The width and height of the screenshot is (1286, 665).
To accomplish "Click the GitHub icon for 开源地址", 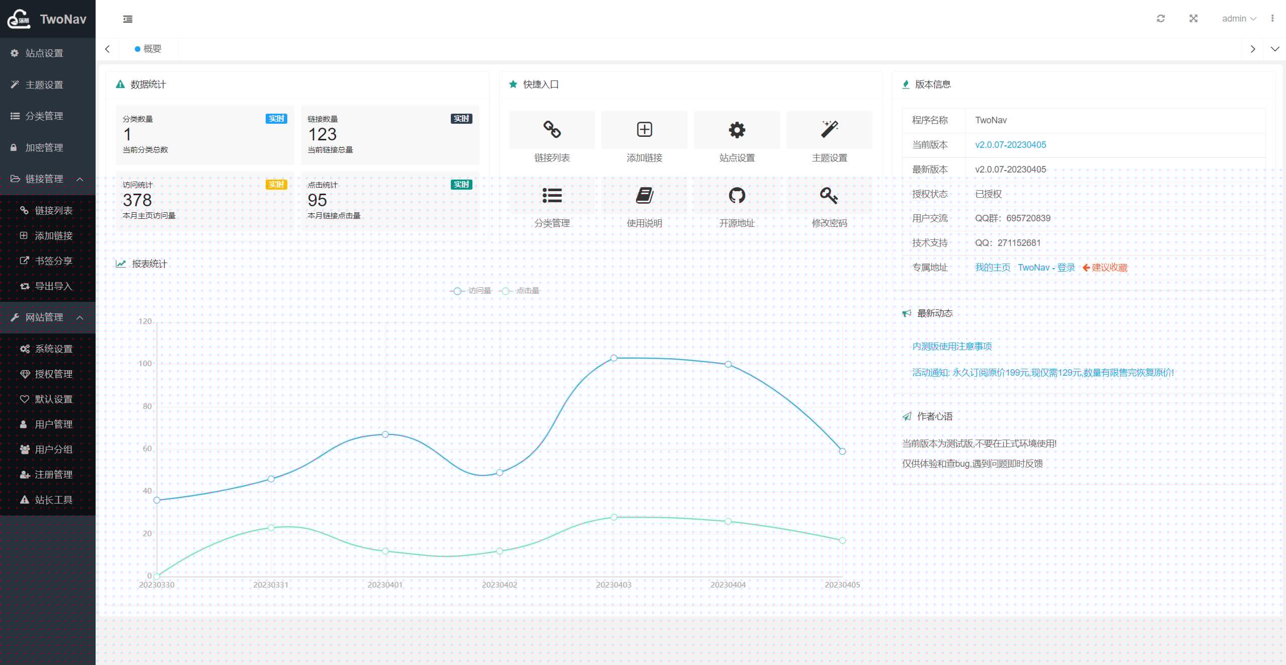I will tap(737, 195).
